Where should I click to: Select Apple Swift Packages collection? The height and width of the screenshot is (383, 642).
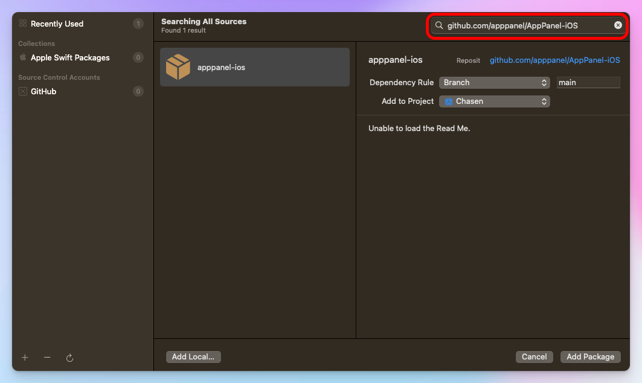coord(81,58)
